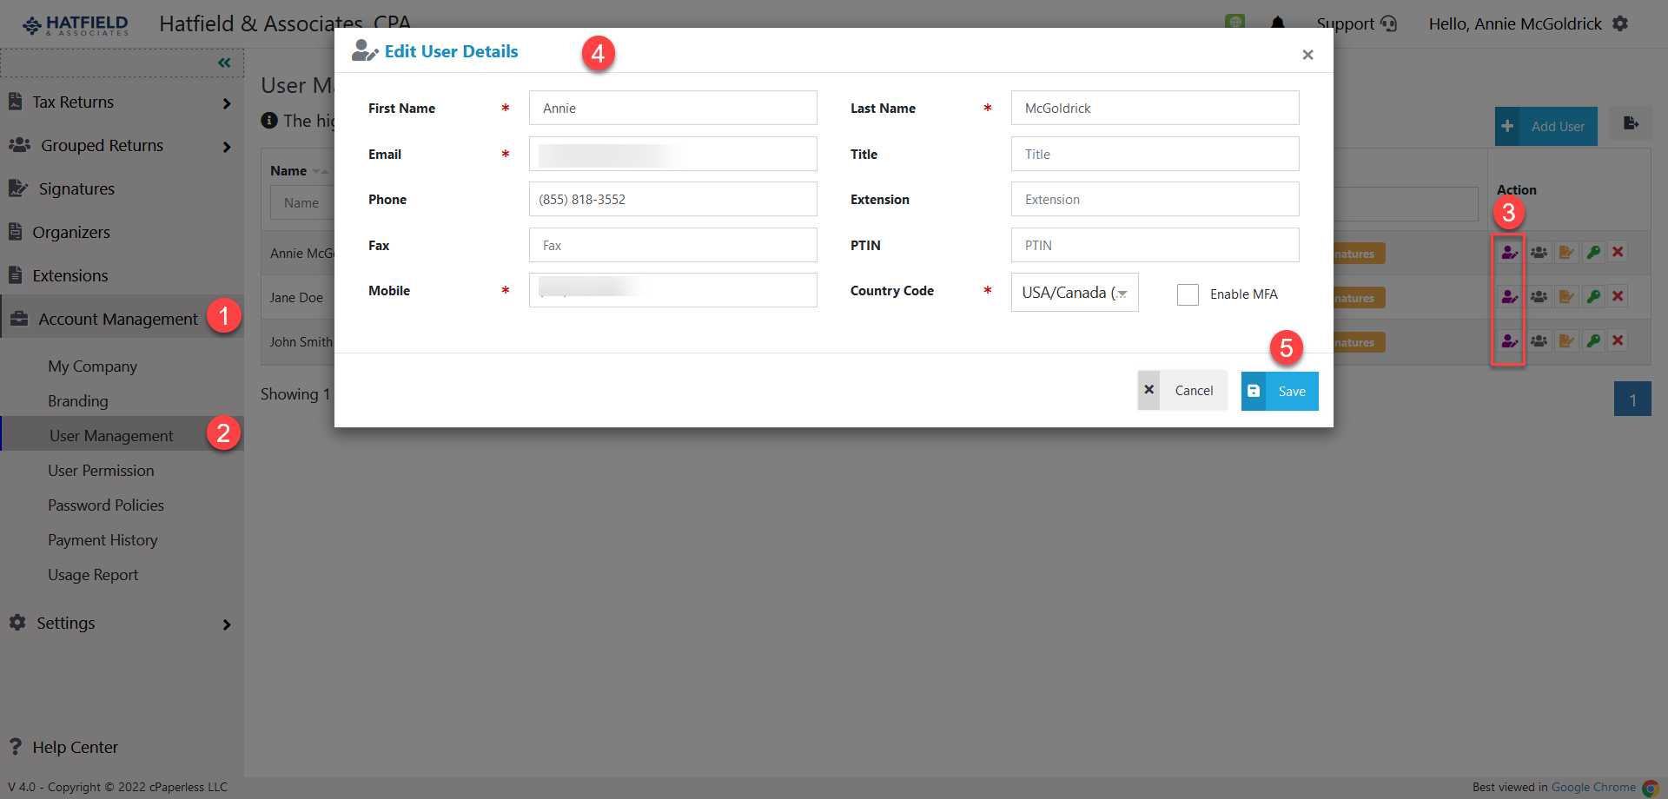1668x799 pixels.
Task: Click the notification bell icon
Action: pos(1277,23)
